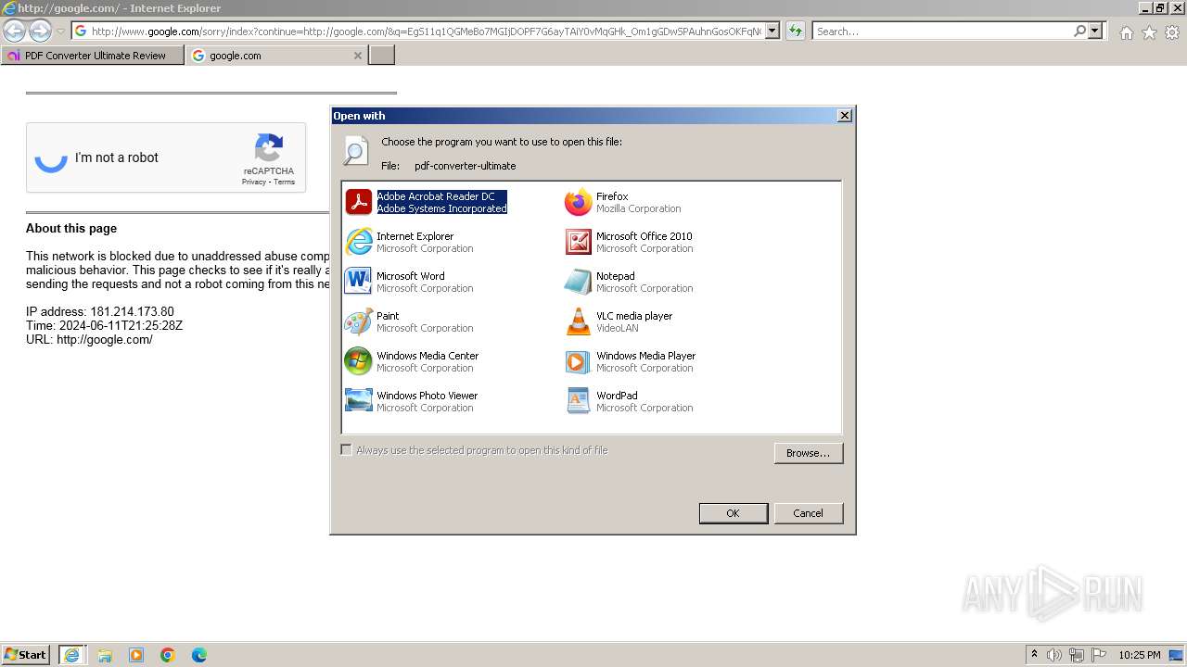
Task: Pick Internet Explorer icon in program list
Action: pyautogui.click(x=359, y=242)
